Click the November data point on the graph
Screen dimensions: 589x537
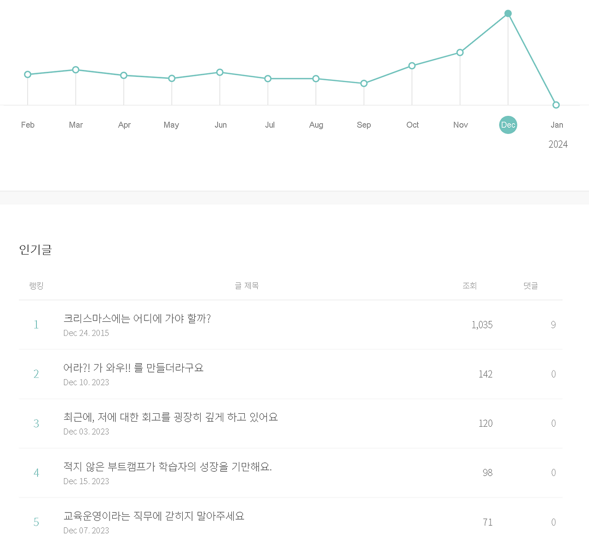pyautogui.click(x=460, y=52)
